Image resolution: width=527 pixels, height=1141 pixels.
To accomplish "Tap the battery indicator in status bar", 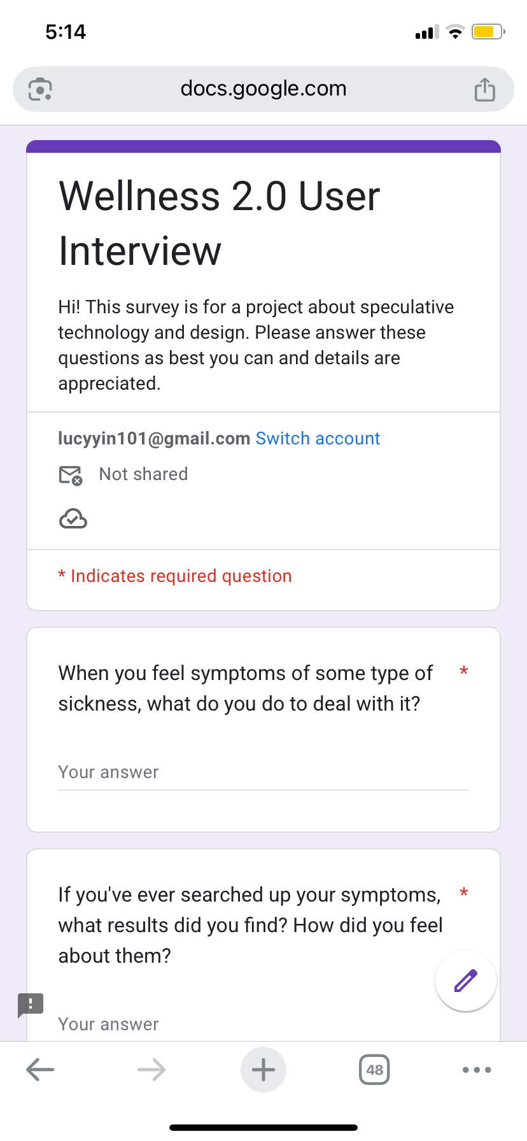I will pyautogui.click(x=488, y=31).
